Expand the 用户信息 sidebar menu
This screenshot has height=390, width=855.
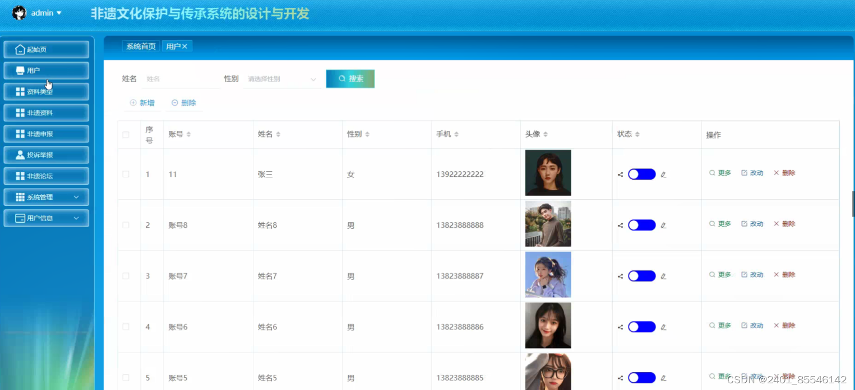coord(46,218)
